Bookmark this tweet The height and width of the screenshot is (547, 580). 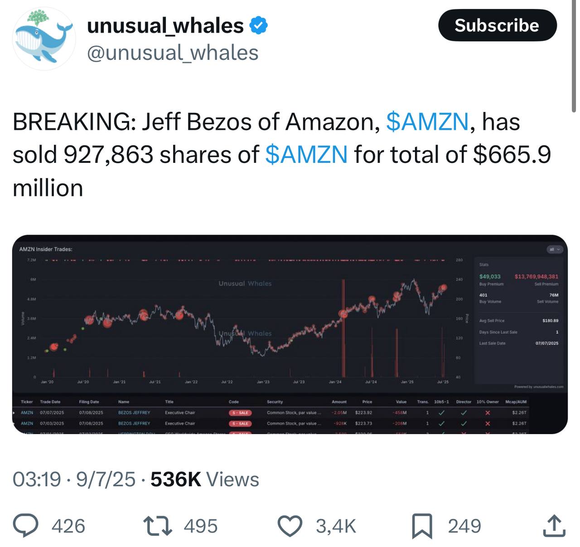point(422,526)
